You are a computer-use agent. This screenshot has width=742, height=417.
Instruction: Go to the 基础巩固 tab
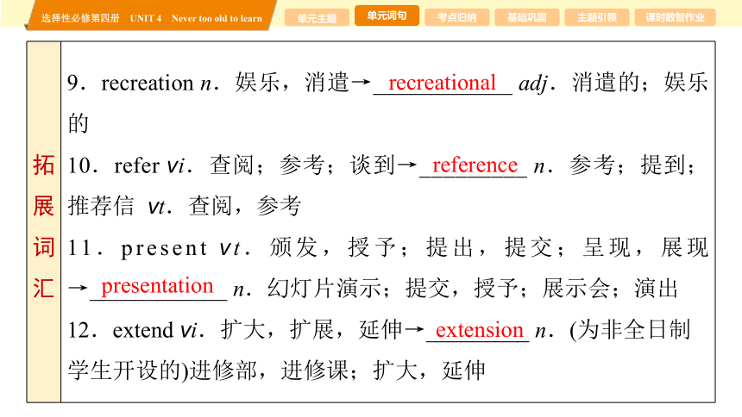coord(526,18)
